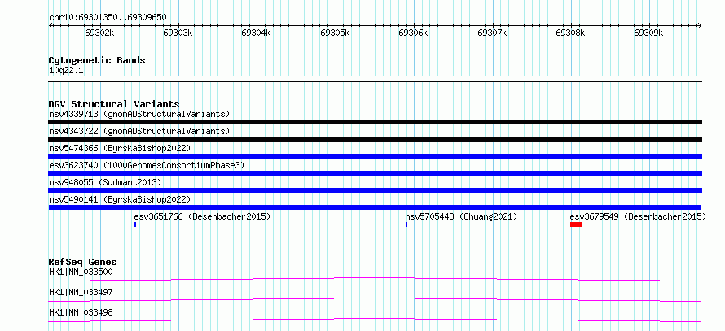Screen dimensions: 725x331
Task: Open transcript HK1|NM_033500 label
Action: click(81, 272)
